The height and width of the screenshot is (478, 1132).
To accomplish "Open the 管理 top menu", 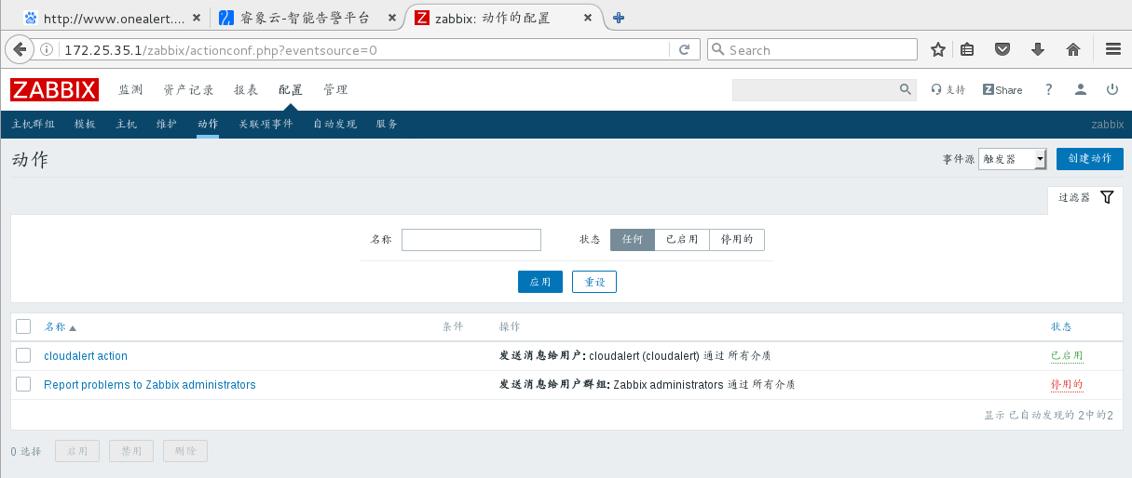I will pyautogui.click(x=335, y=90).
